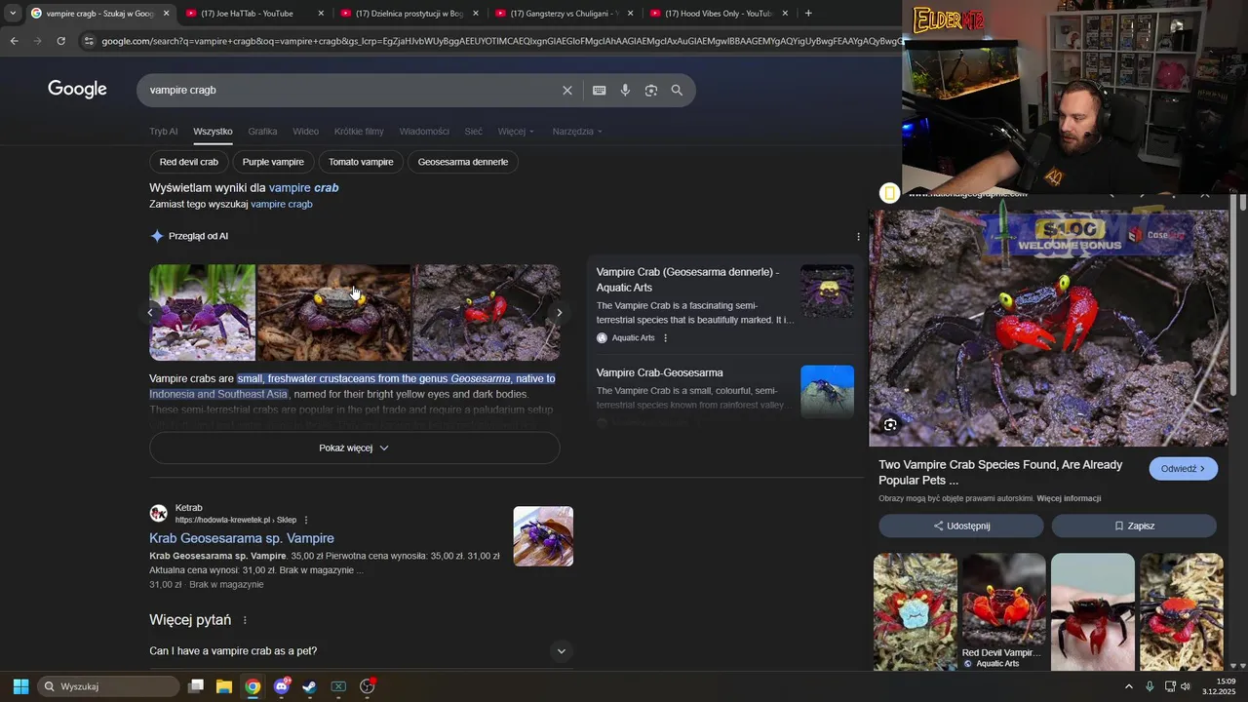Close the vampire cragb Google tab

[x=166, y=14]
